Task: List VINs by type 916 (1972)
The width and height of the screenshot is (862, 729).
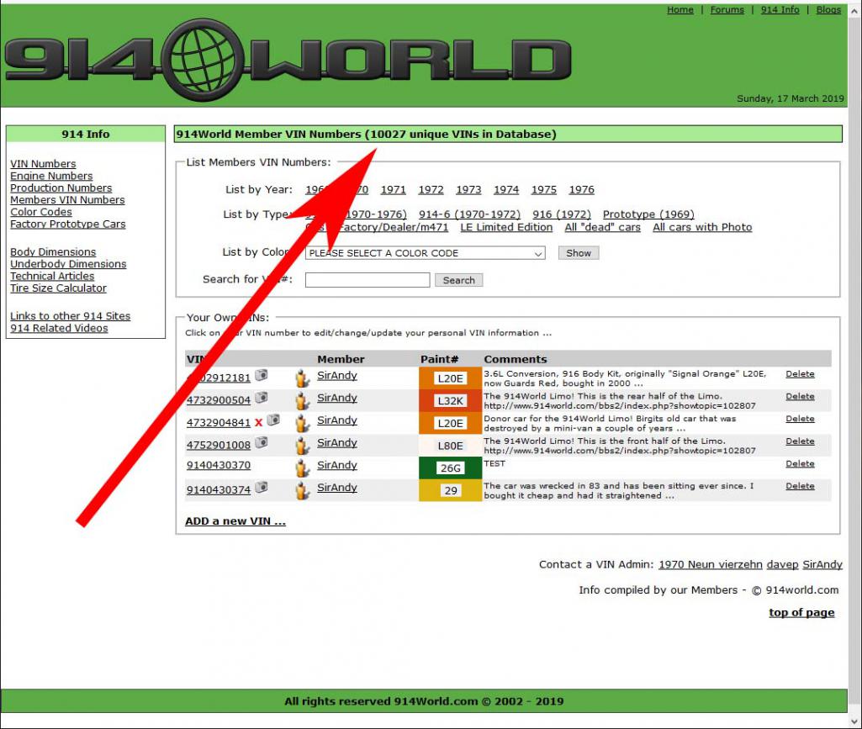Action: (561, 214)
